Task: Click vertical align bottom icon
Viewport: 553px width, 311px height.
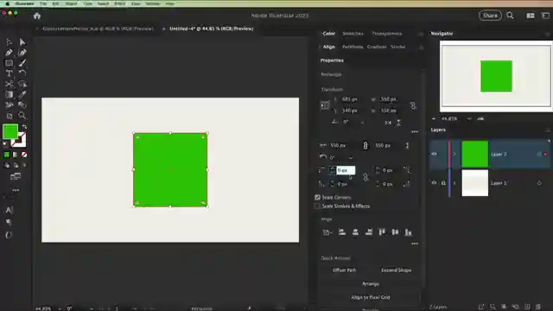Action: (409, 232)
